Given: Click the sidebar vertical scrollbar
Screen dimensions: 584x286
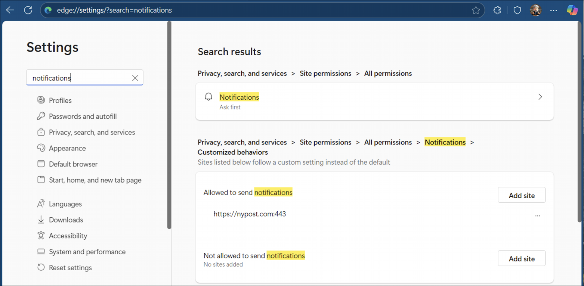Looking at the screenshot, I should [x=169, y=127].
